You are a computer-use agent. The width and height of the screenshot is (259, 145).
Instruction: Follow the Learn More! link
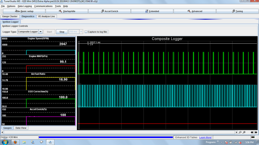(205, 137)
